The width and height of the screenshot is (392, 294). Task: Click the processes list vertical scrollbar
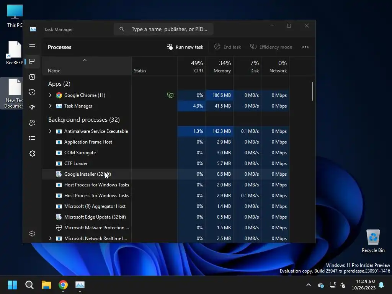312,91
